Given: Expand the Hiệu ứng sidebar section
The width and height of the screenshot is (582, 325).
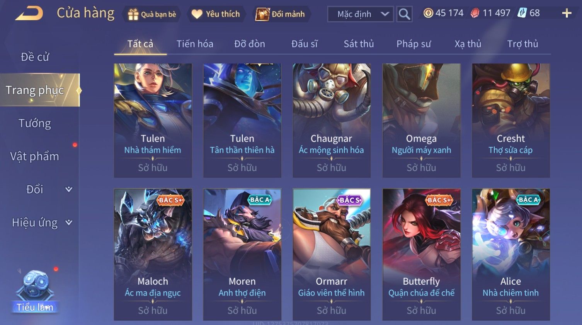Looking at the screenshot, I should 69,222.
